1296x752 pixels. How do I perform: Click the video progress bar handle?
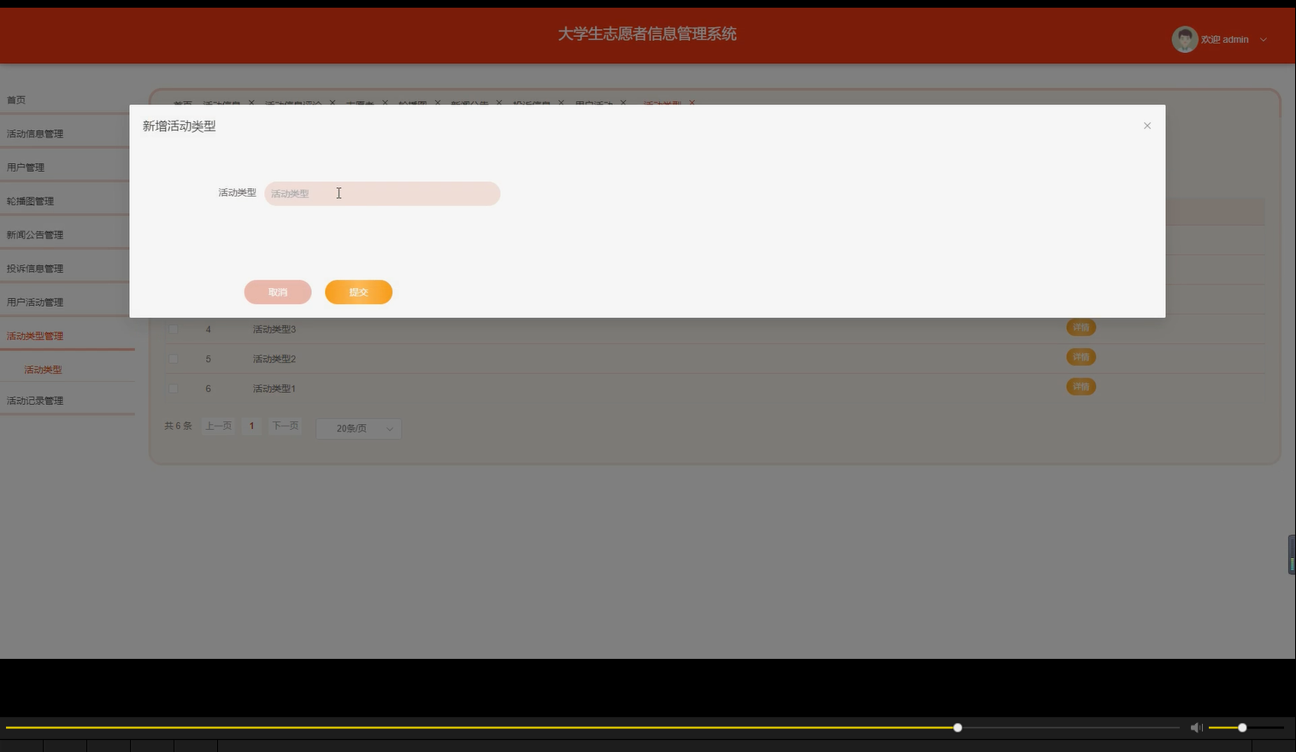pyautogui.click(x=957, y=727)
